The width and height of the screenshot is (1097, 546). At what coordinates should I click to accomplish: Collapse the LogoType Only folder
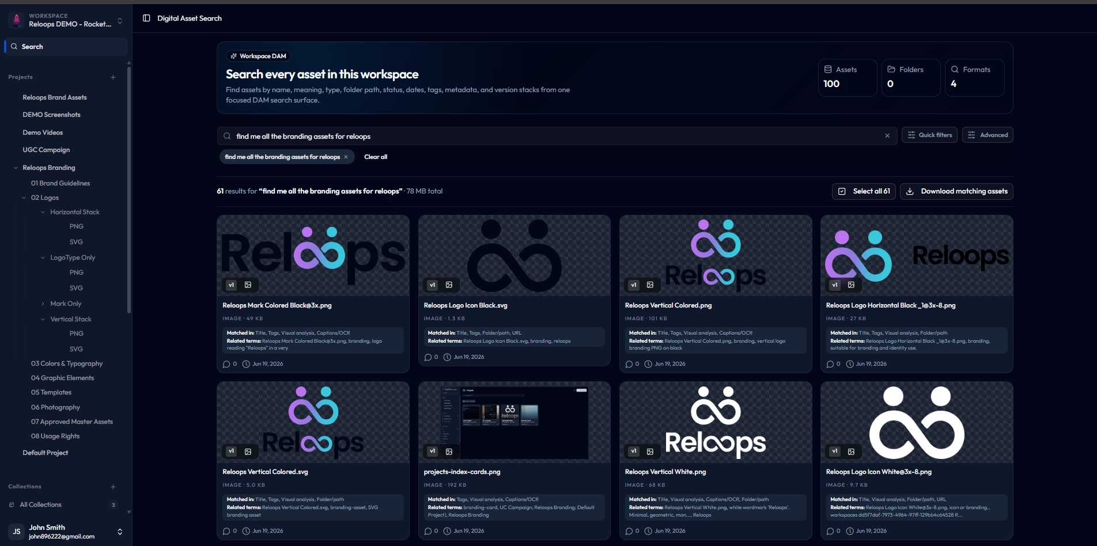click(43, 257)
